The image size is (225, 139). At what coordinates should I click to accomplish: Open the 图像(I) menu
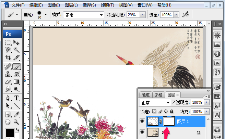pos(54,5)
